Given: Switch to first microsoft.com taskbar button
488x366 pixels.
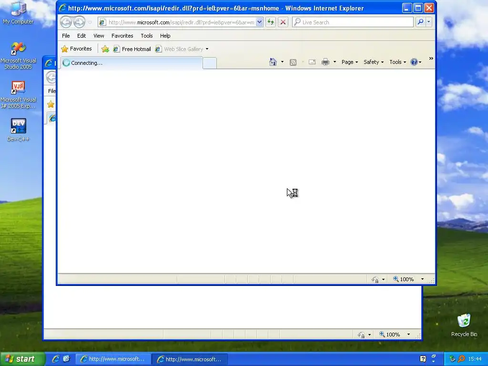Looking at the screenshot, I should (113, 359).
